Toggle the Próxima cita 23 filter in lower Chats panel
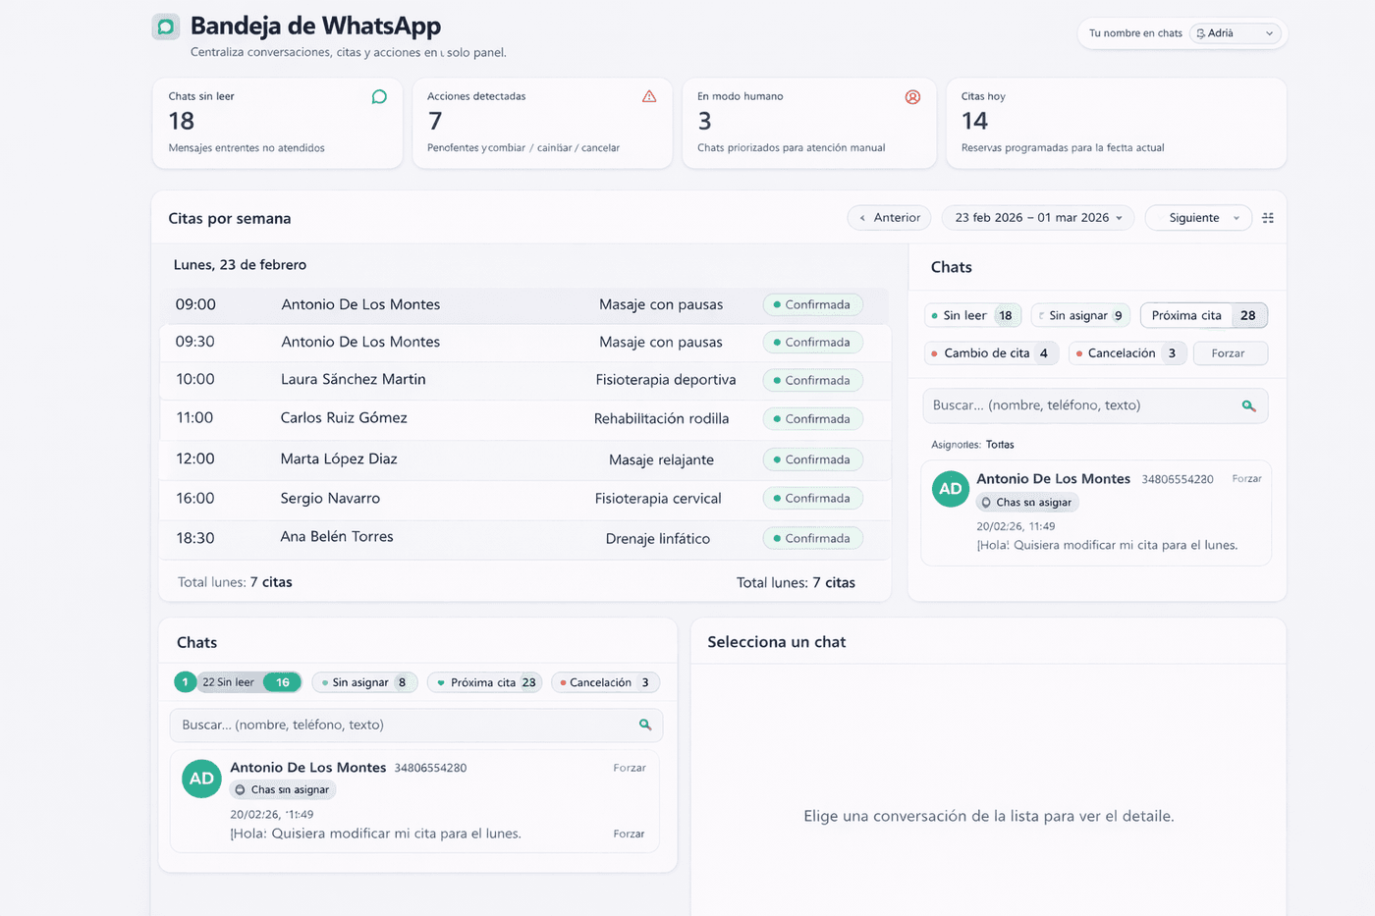 click(484, 681)
